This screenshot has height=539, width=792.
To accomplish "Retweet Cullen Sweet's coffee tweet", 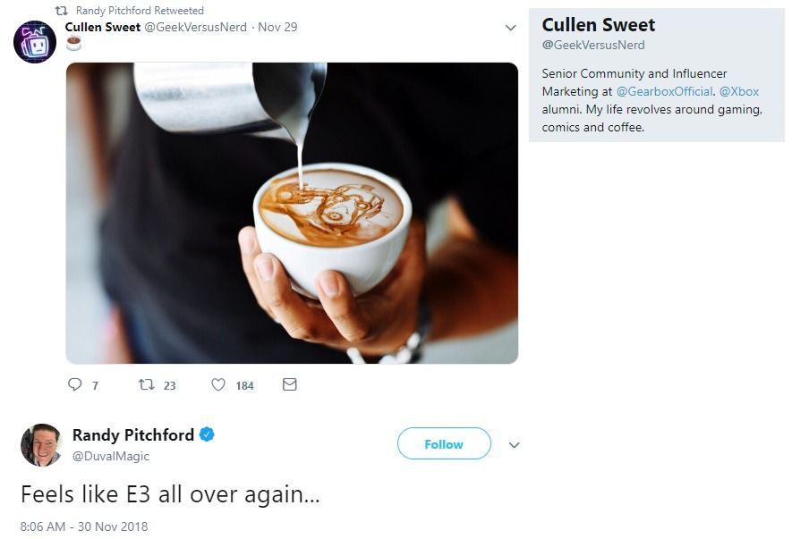I will (x=146, y=384).
